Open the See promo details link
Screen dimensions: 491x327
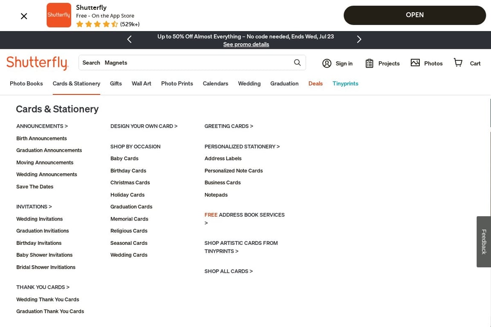tap(246, 44)
